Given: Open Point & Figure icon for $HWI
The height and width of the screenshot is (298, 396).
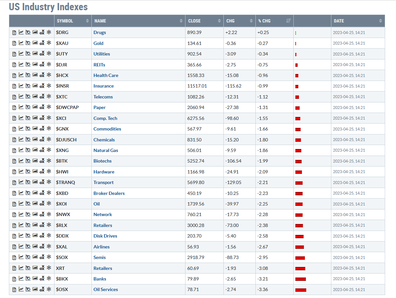Looking at the screenshot, I should tap(42, 172).
